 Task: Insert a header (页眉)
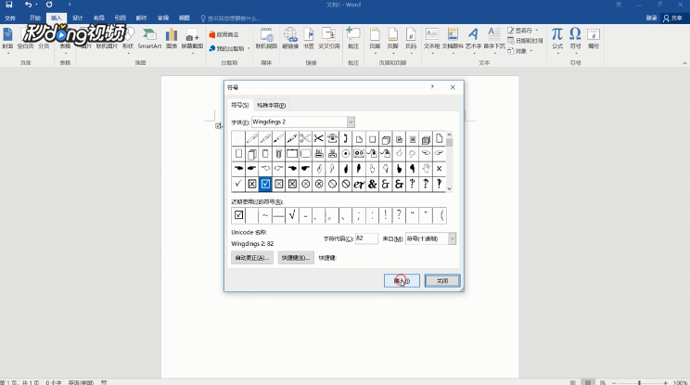click(x=375, y=40)
